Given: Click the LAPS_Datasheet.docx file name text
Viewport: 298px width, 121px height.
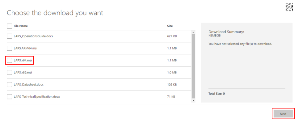Looking at the screenshot, I should coord(29,85).
